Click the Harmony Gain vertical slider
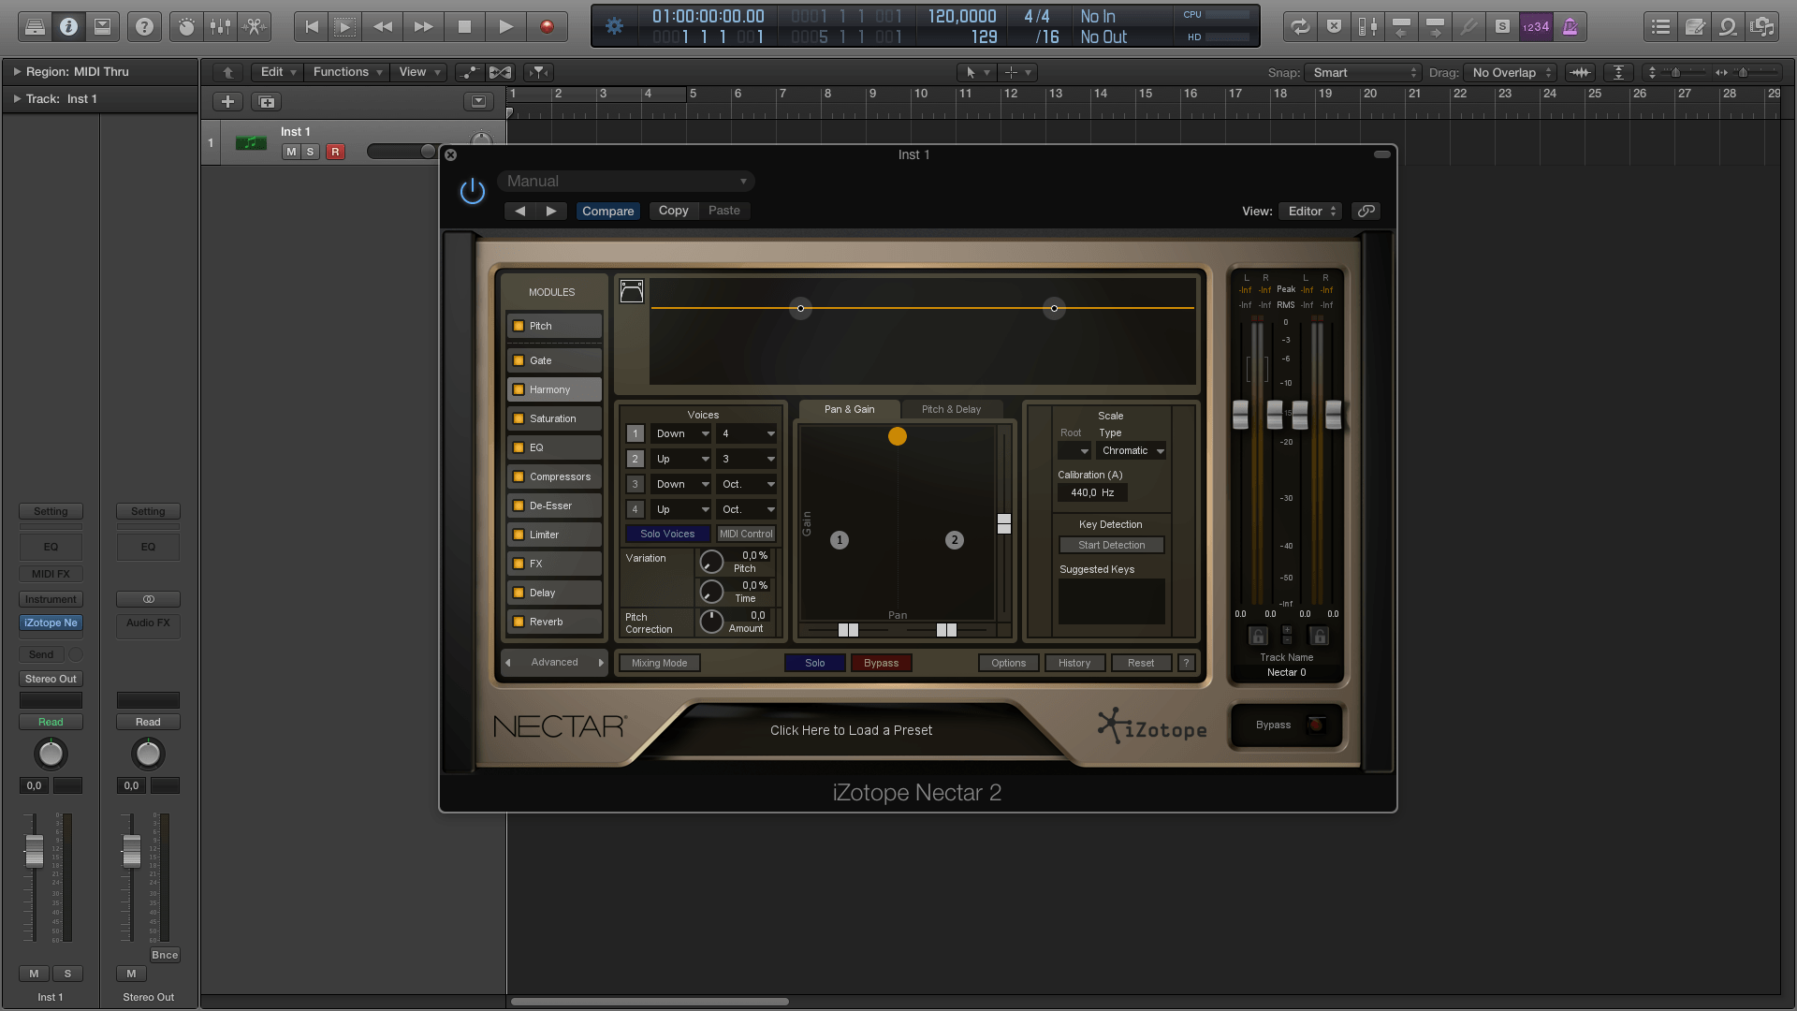The height and width of the screenshot is (1011, 1797). tap(1004, 523)
